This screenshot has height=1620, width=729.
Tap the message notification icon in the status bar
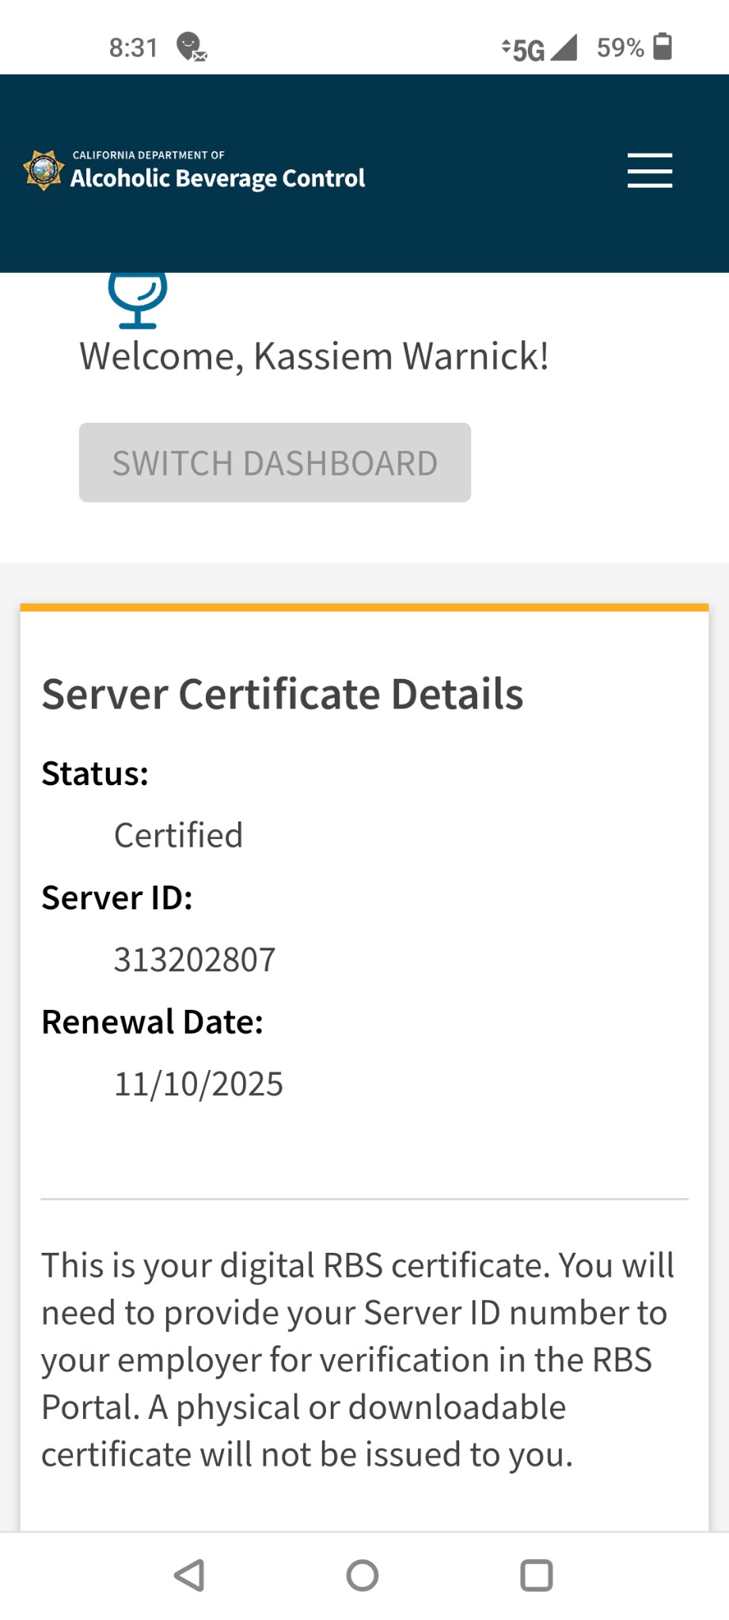click(191, 47)
